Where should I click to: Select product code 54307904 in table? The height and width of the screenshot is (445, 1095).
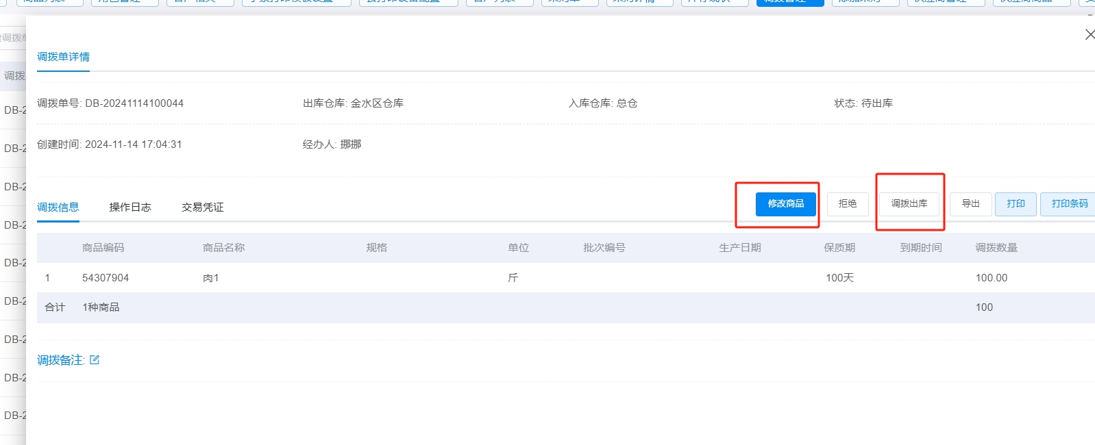[106, 278]
